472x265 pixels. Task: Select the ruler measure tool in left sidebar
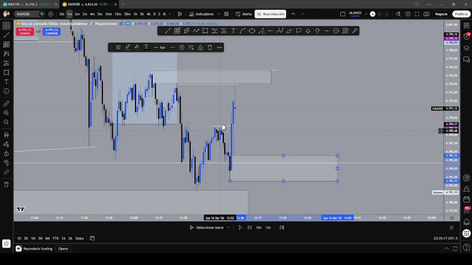(x=6, y=103)
